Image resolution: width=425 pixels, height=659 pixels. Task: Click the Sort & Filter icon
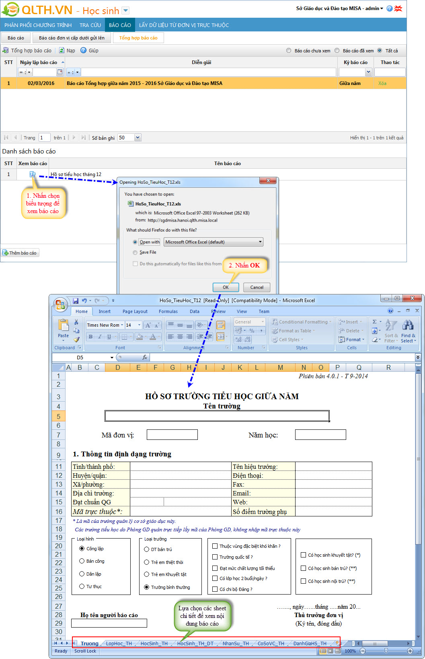click(x=390, y=326)
